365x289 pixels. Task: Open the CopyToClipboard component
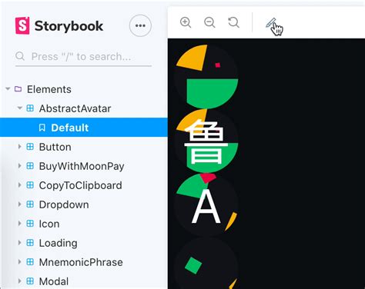click(x=80, y=185)
